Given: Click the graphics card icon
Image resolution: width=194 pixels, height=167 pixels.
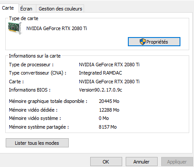Looking at the screenshot, I should [x=15, y=28].
